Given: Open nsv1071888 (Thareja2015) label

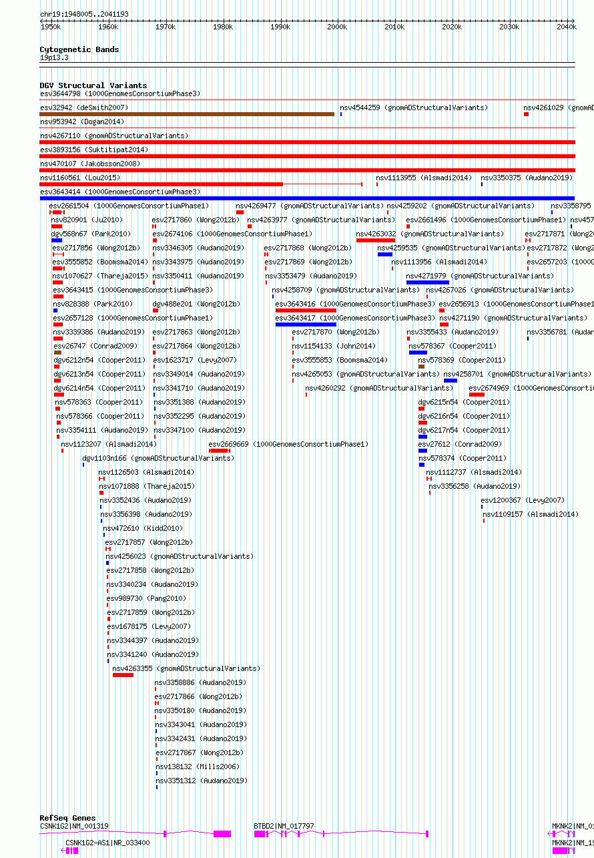Looking at the screenshot, I should [147, 486].
